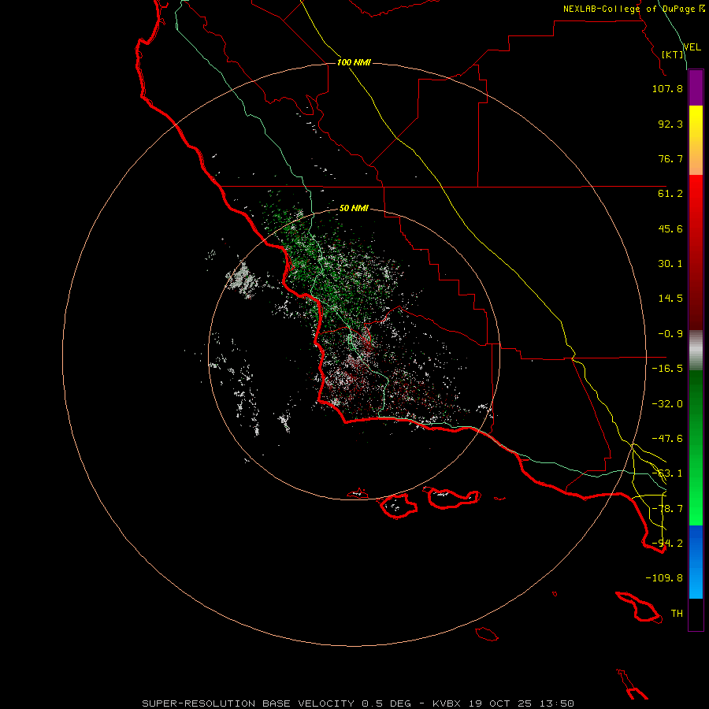Viewport: 709px width, 709px height.
Task: Pick the purple segment of the color bar
Action: click(696, 87)
